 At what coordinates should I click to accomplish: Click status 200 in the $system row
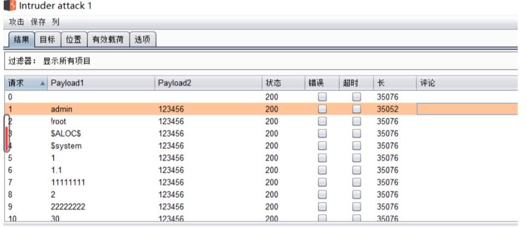[x=272, y=146]
